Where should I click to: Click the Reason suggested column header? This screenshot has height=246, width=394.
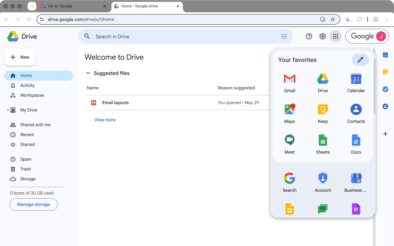(236, 88)
